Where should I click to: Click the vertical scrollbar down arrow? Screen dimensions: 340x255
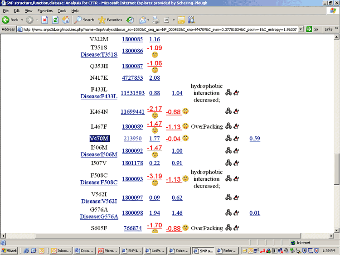click(336, 230)
